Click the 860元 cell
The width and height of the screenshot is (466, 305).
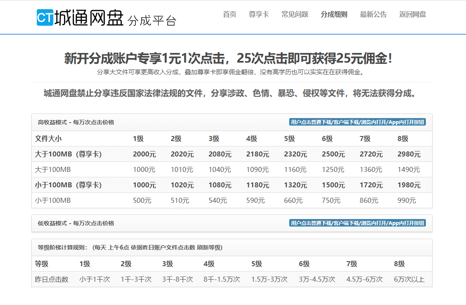(369, 200)
